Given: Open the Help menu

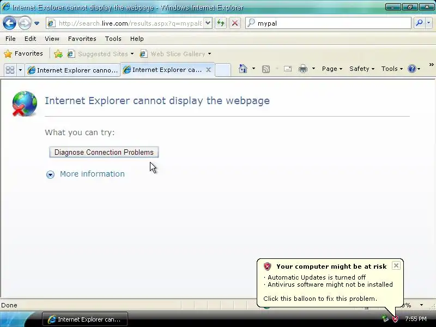Looking at the screenshot, I should [x=137, y=39].
